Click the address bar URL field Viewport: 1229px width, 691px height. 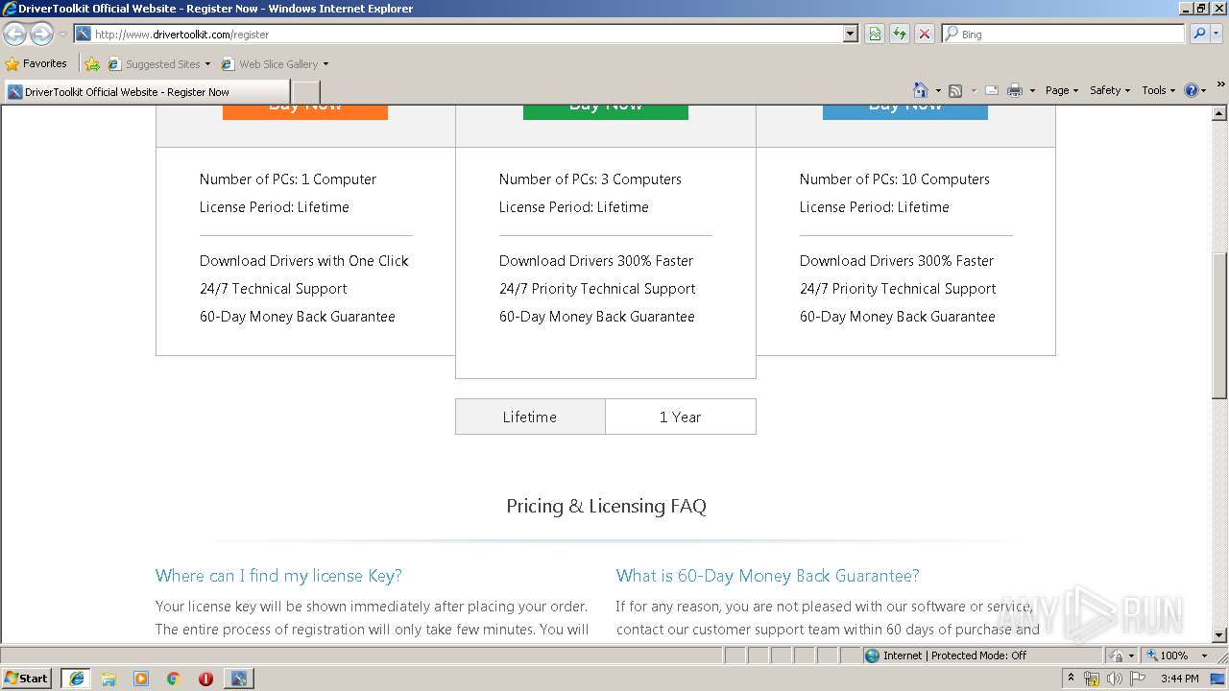tap(466, 34)
